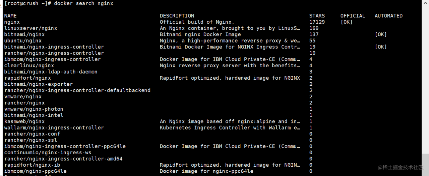Click the OFFICIAL column header
Viewport: 429px width, 176px height.
point(353,16)
